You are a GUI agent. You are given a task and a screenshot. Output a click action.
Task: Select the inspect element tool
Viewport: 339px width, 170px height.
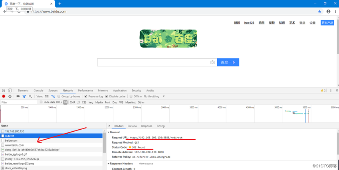(4, 91)
